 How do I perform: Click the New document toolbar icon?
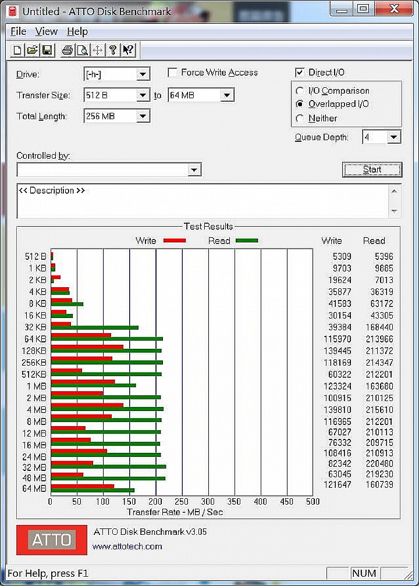click(x=17, y=50)
